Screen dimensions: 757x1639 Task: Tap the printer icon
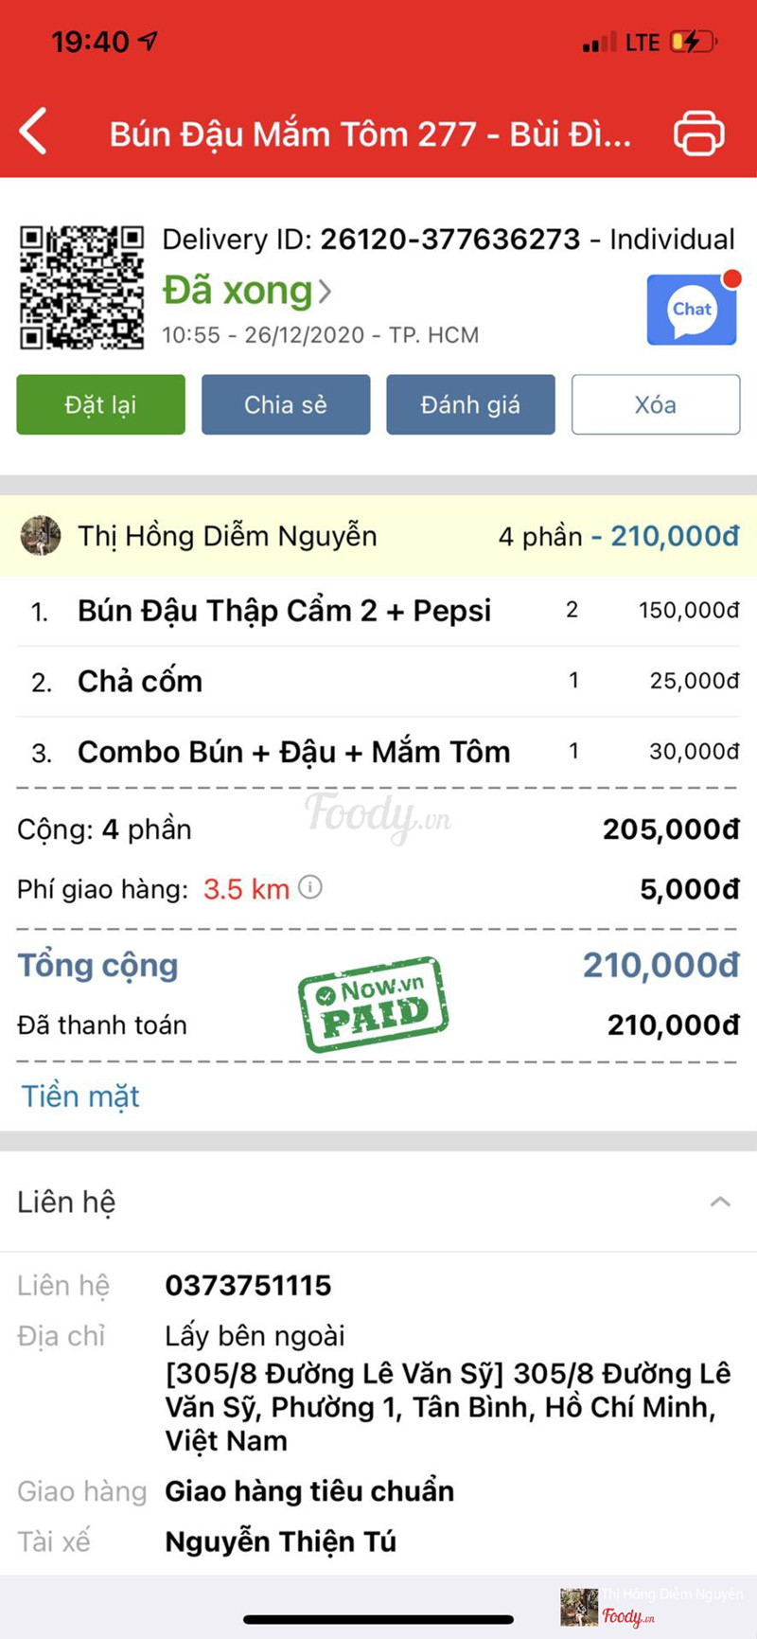click(698, 133)
